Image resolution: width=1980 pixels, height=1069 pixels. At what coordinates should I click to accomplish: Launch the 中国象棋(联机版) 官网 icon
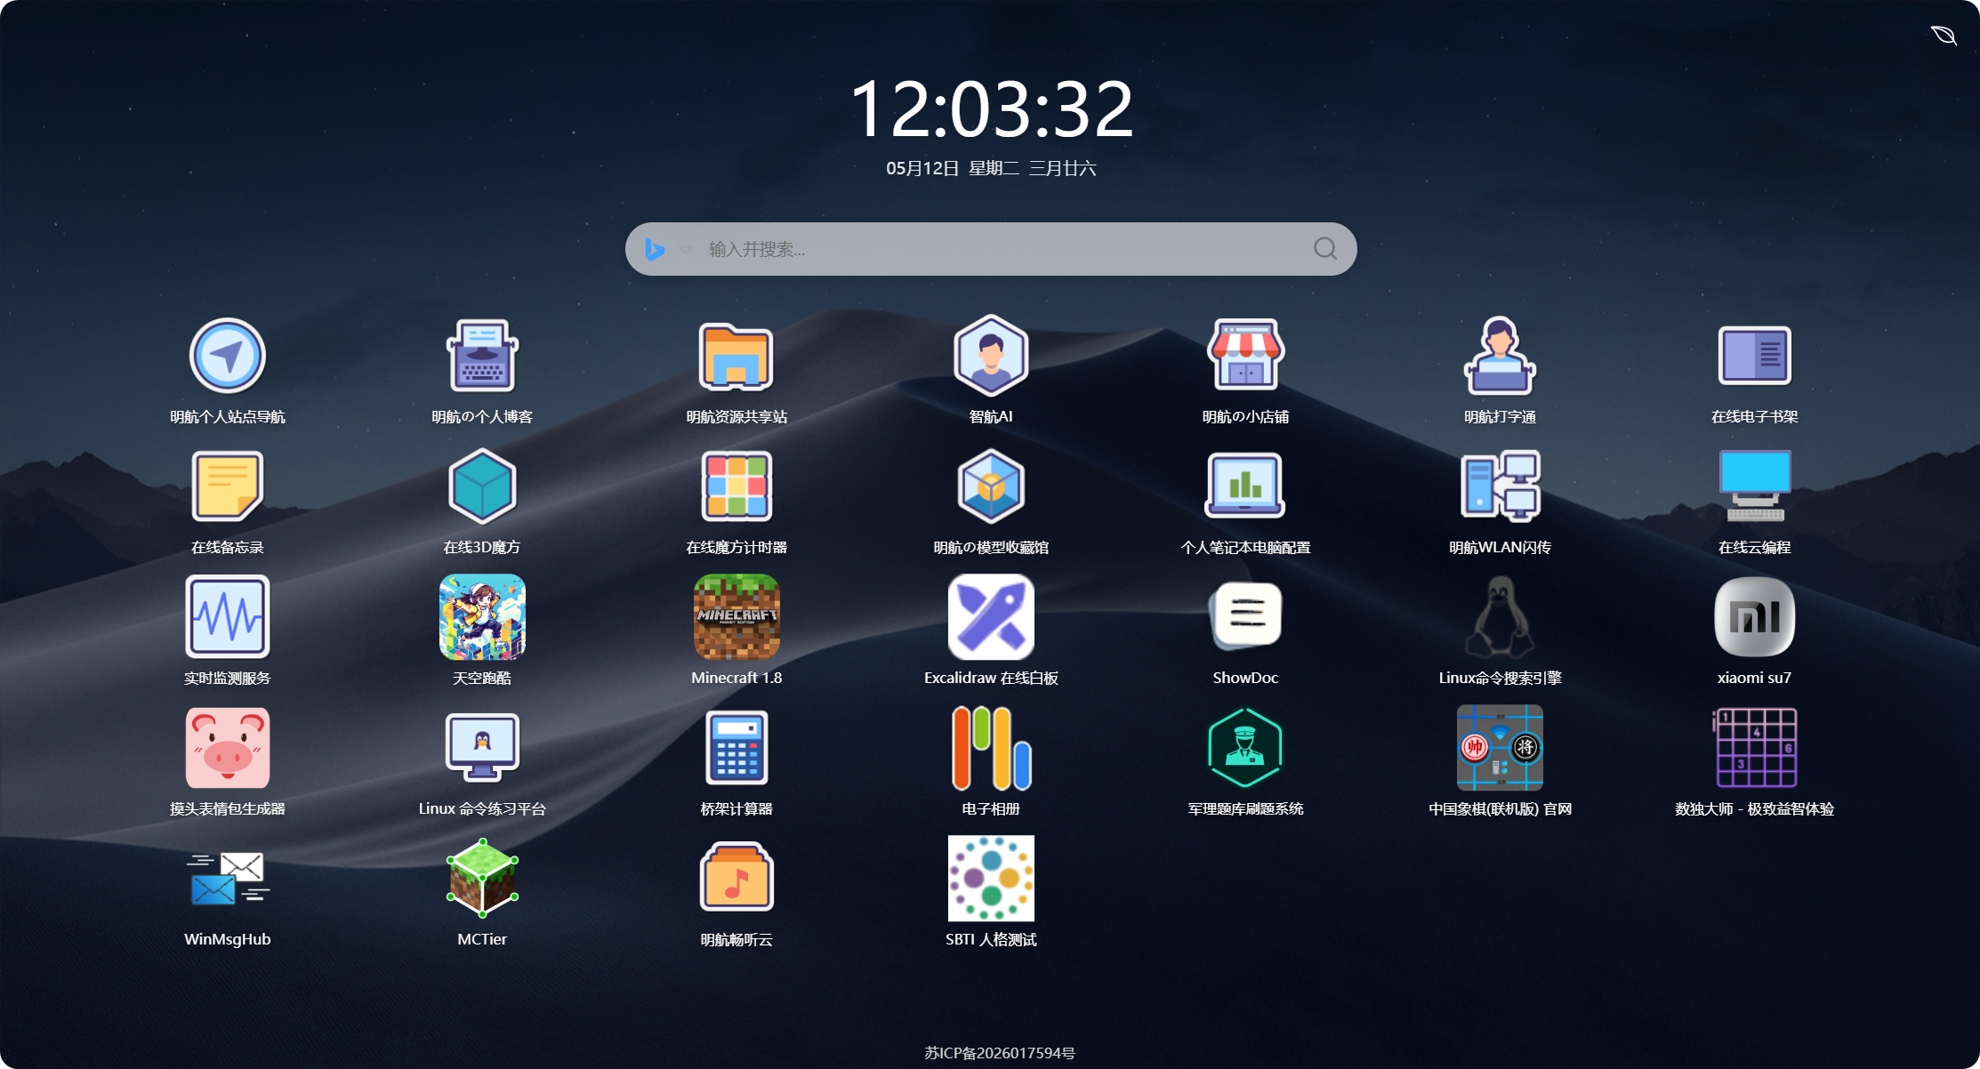pyautogui.click(x=1500, y=748)
